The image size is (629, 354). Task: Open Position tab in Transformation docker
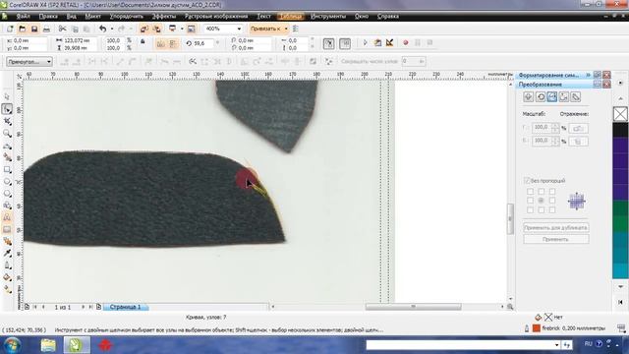[529, 96]
